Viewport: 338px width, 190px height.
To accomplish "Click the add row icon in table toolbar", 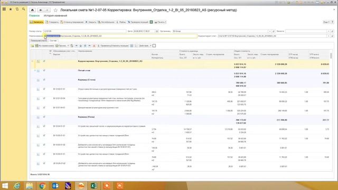I will (x=32, y=46).
